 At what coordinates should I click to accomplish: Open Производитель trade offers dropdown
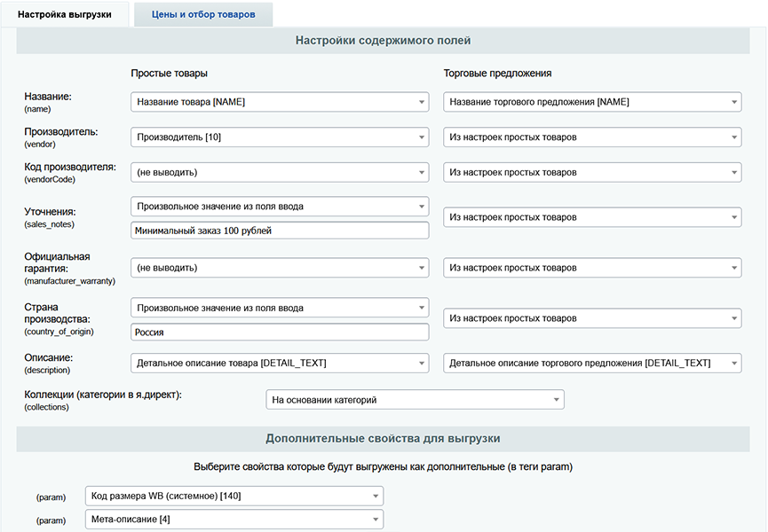pyautogui.click(x=592, y=137)
